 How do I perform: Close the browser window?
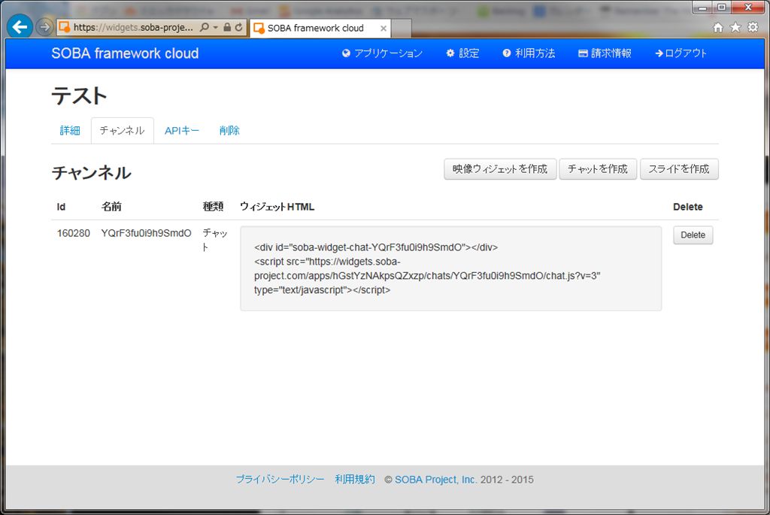point(748,8)
